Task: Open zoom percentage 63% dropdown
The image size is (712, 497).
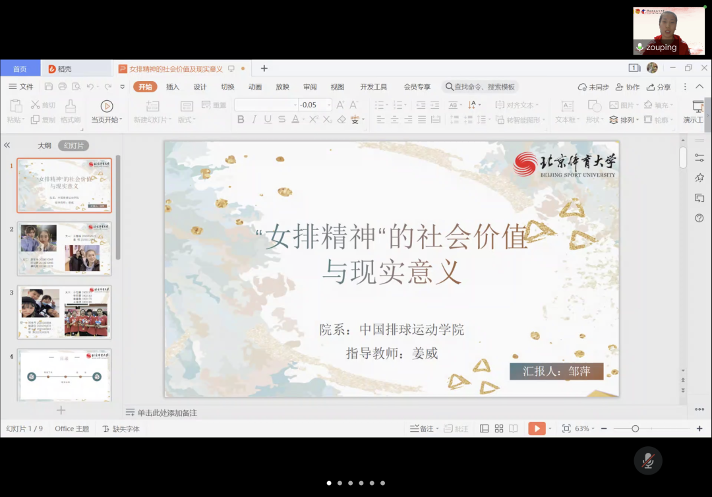Action: pos(584,428)
